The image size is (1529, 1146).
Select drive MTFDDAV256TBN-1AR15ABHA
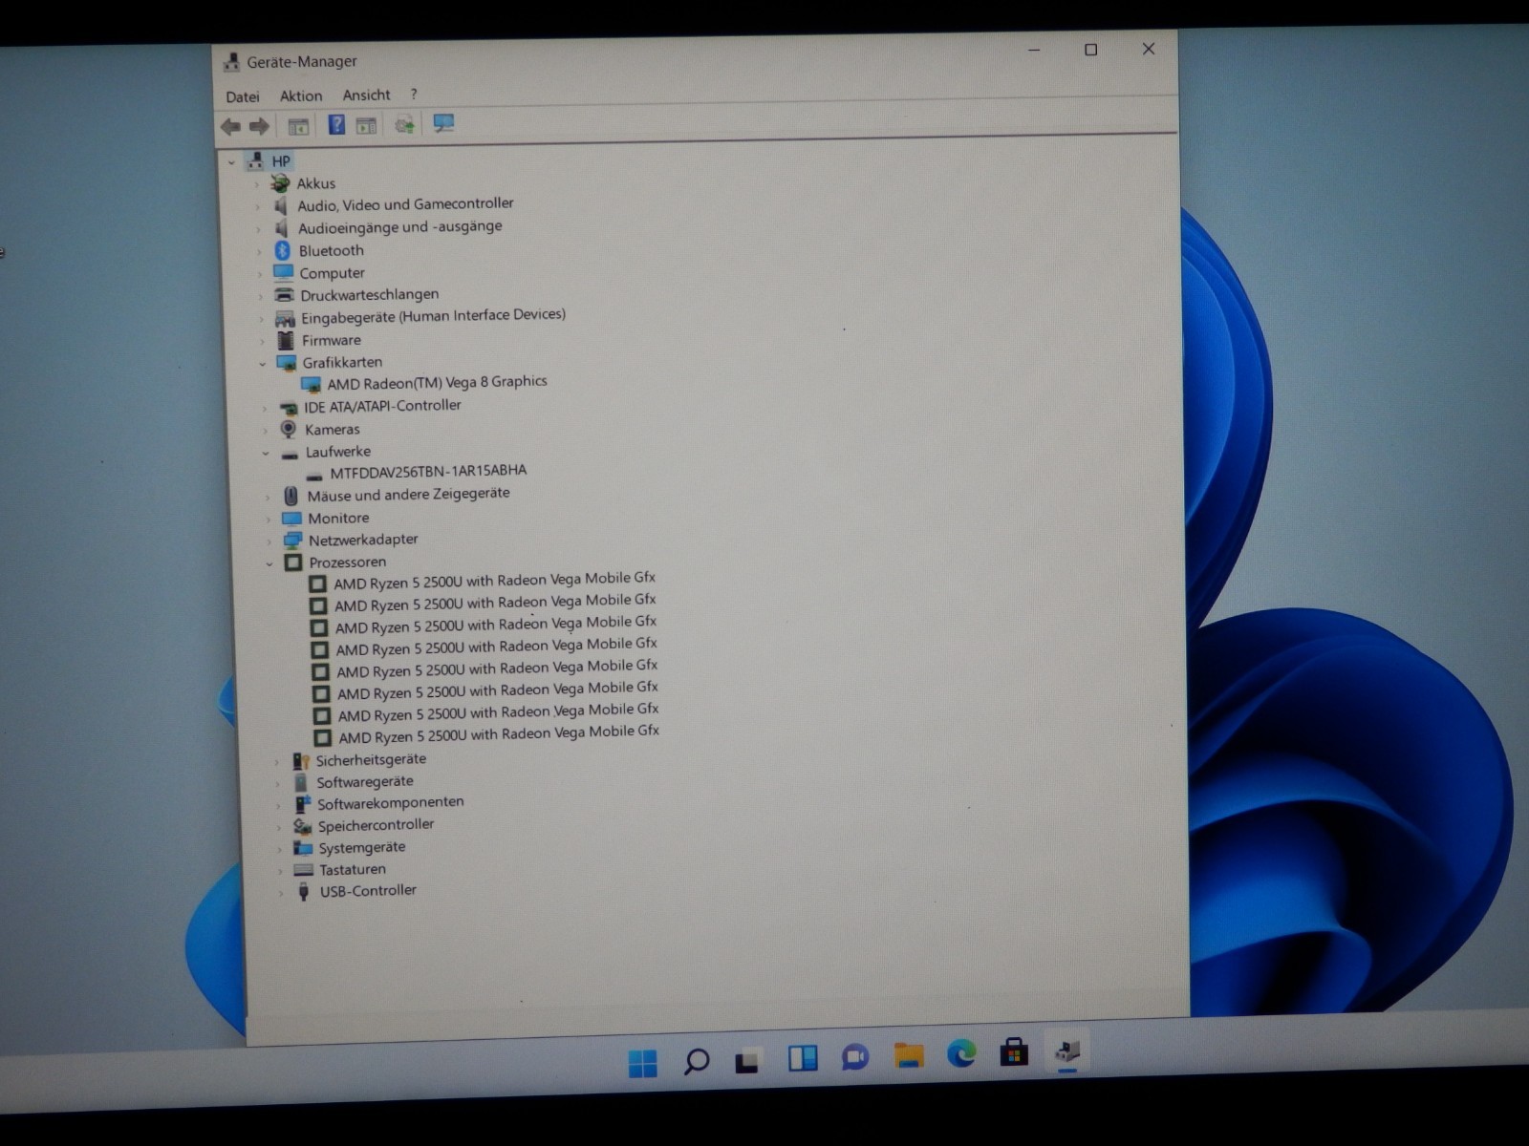[x=428, y=472]
